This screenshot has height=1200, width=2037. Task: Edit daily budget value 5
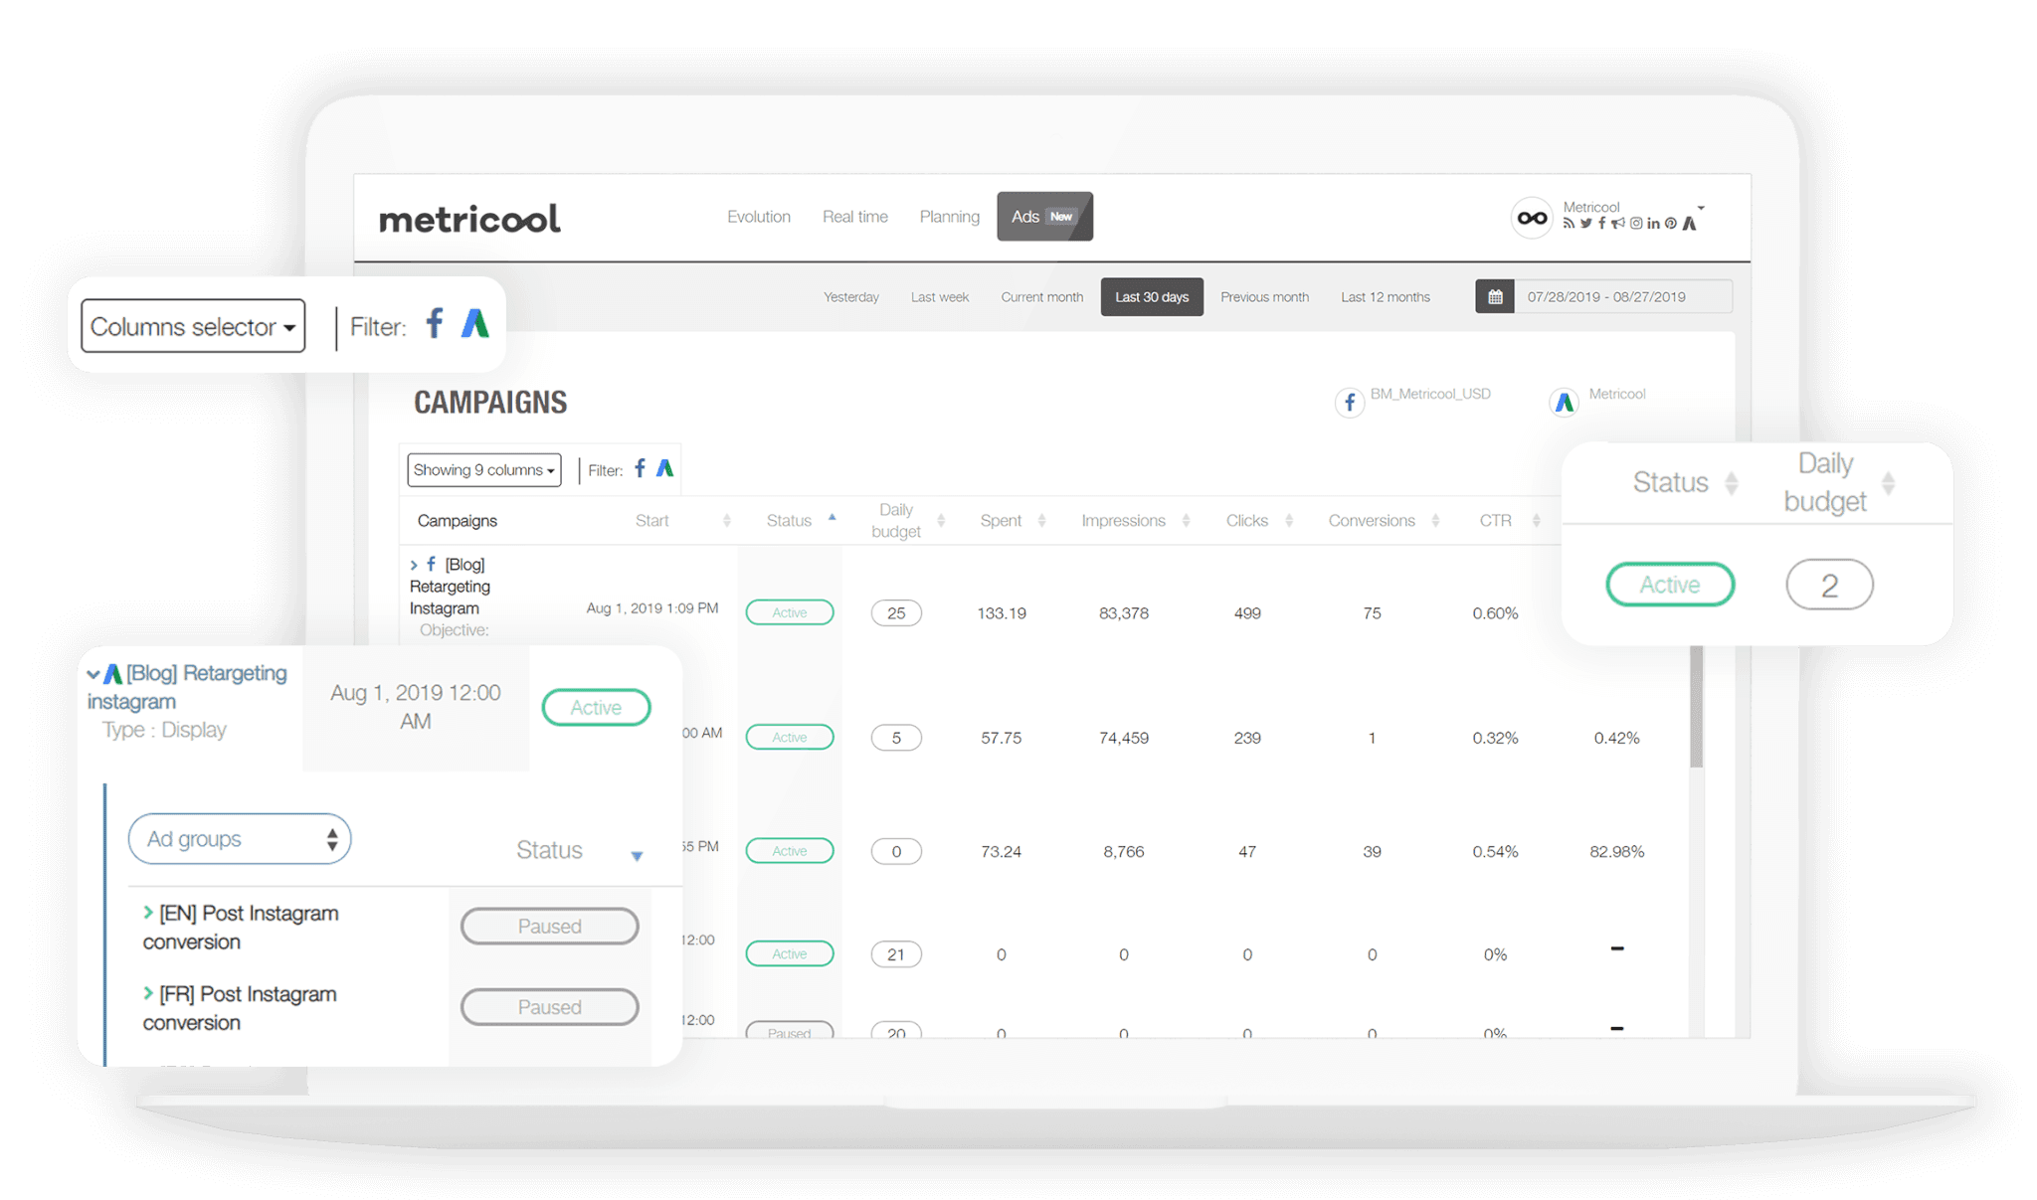896,738
